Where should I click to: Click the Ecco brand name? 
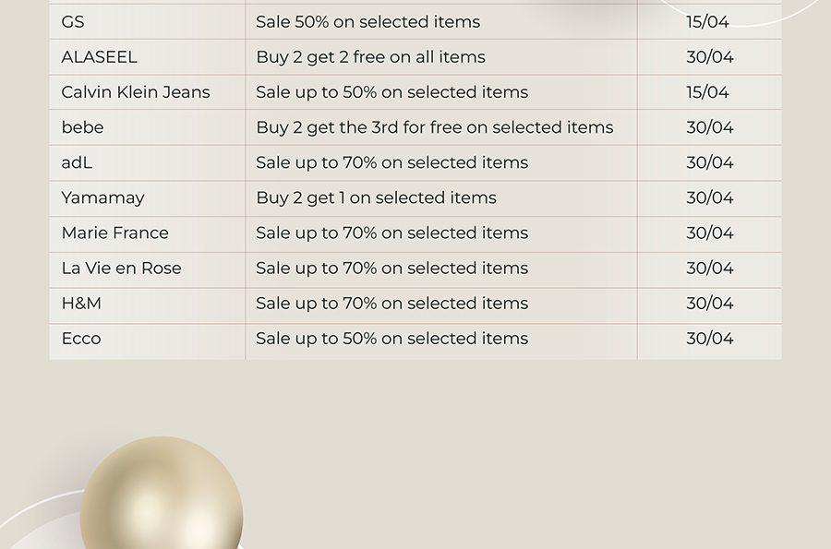(x=81, y=339)
